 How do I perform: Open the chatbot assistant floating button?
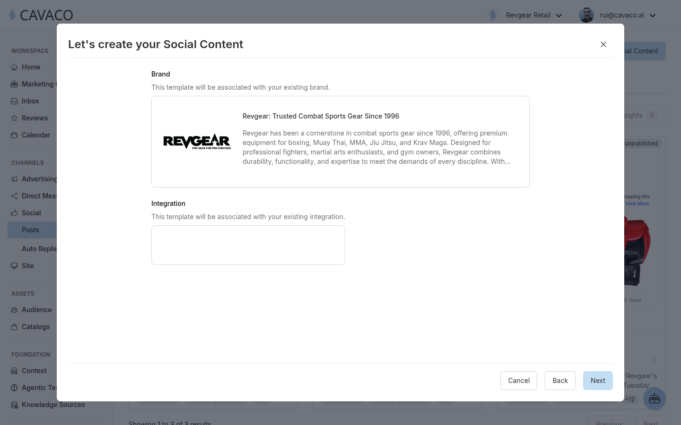coord(655,399)
